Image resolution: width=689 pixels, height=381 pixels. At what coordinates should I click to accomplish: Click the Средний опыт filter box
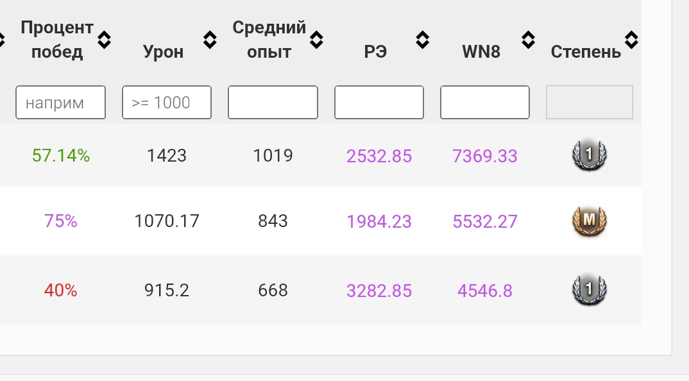[273, 103]
